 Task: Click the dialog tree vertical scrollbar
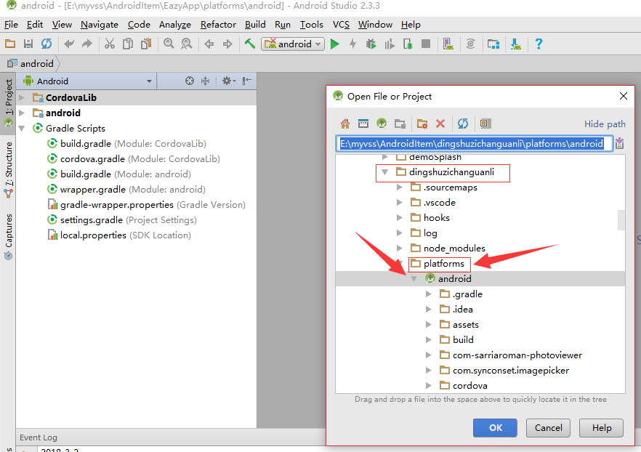pyautogui.click(x=621, y=220)
